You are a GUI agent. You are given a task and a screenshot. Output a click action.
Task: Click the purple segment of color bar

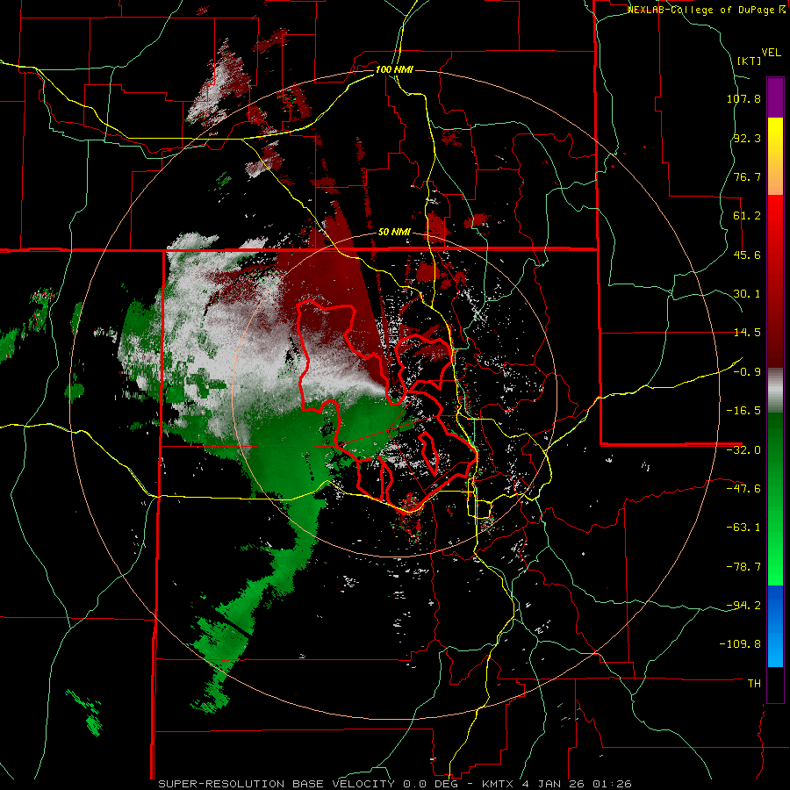pyautogui.click(x=775, y=97)
